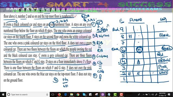Open the View ribbon tab
Screen dimensions: 173x97
[35, 6]
